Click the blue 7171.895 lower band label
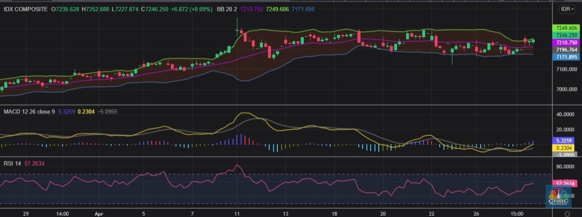582x217 pixels. [x=565, y=57]
